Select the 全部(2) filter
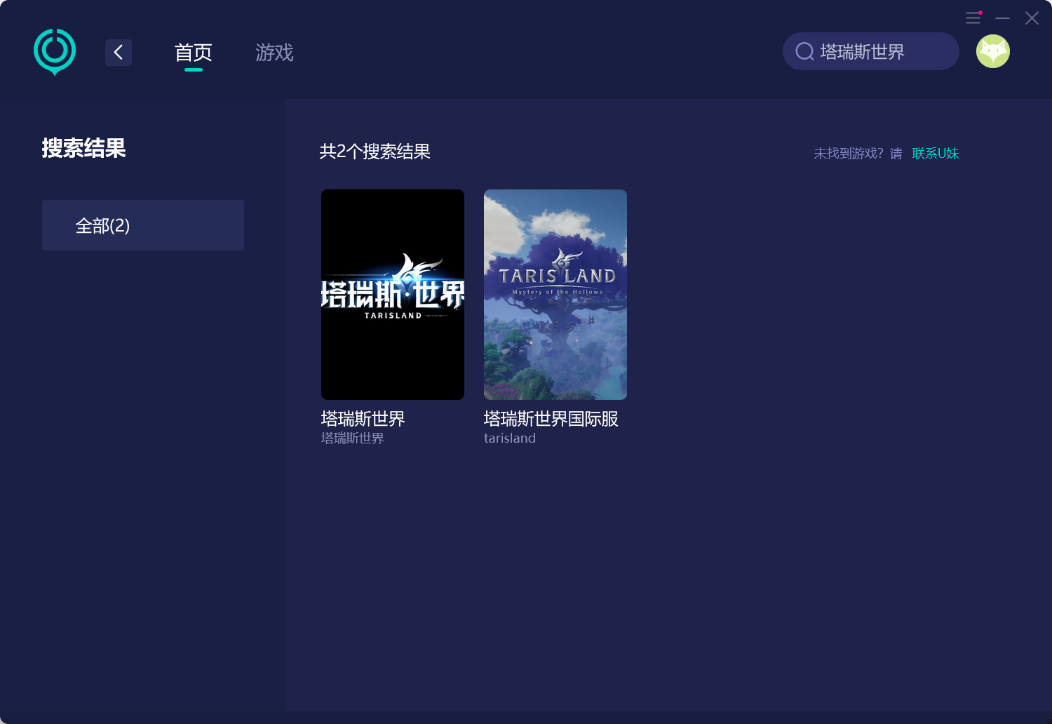The height and width of the screenshot is (724, 1052). point(143,225)
